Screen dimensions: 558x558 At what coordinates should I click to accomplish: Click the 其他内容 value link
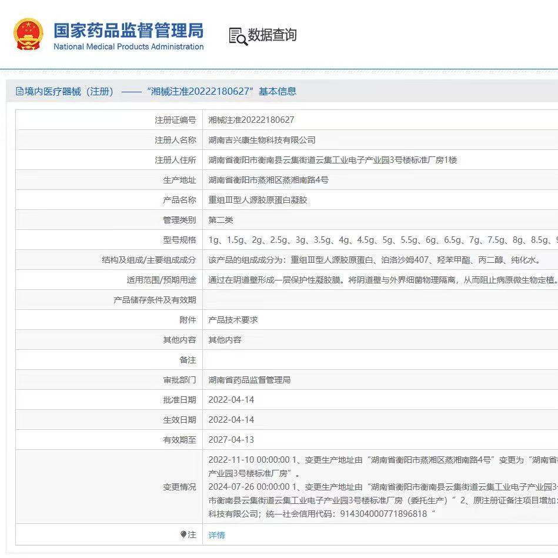coord(225,340)
